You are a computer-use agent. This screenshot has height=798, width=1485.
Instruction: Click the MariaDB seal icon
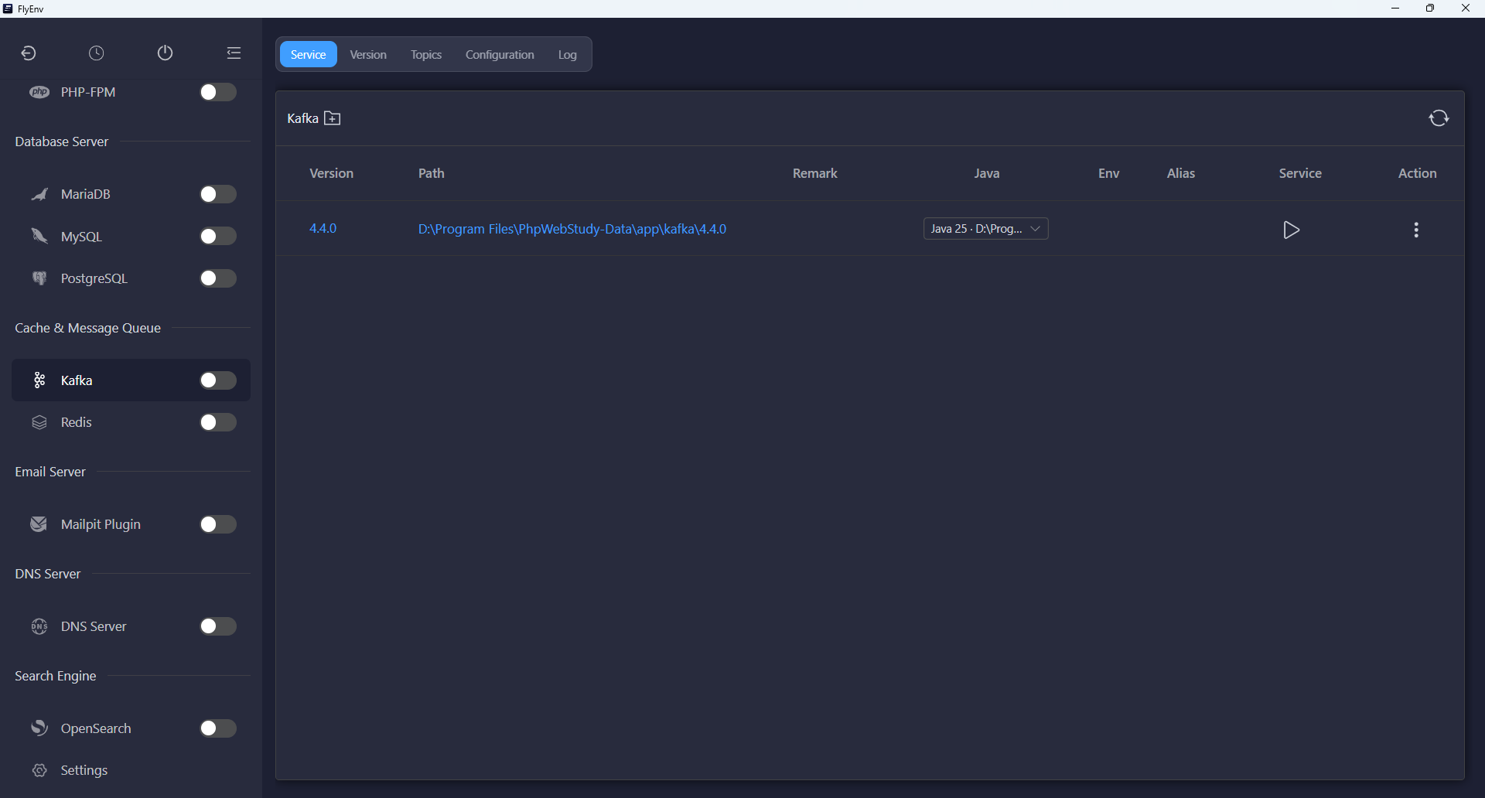tap(39, 194)
